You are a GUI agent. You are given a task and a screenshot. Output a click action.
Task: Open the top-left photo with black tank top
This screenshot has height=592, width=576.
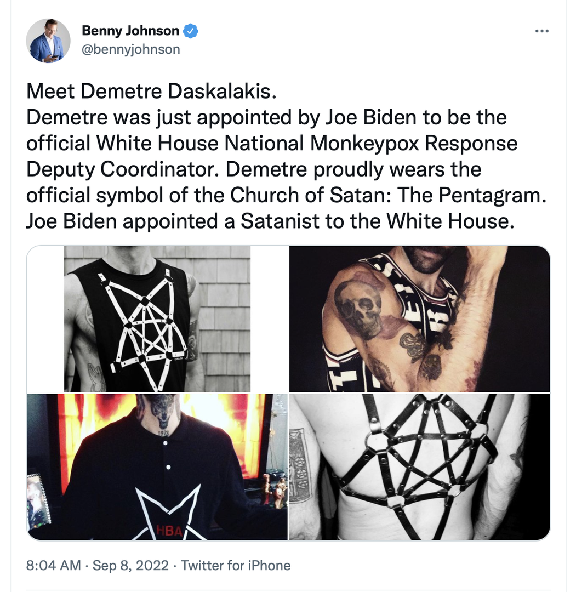click(157, 318)
